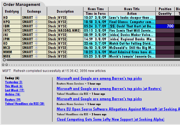180x125 pixels.
Task: Select the KO underlying cell
Action: pos(12,43)
